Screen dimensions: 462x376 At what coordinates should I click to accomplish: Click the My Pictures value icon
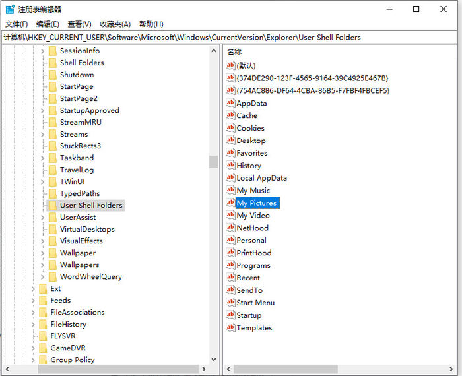coord(231,203)
